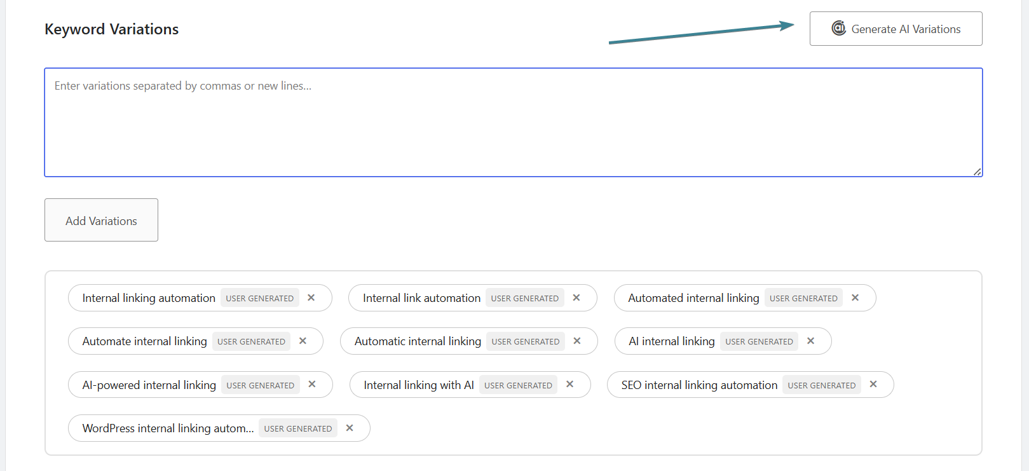This screenshot has height=471, width=1029.
Task: Click USER GENERATED badge on 'SEO internal linking automation'
Action: pos(822,385)
